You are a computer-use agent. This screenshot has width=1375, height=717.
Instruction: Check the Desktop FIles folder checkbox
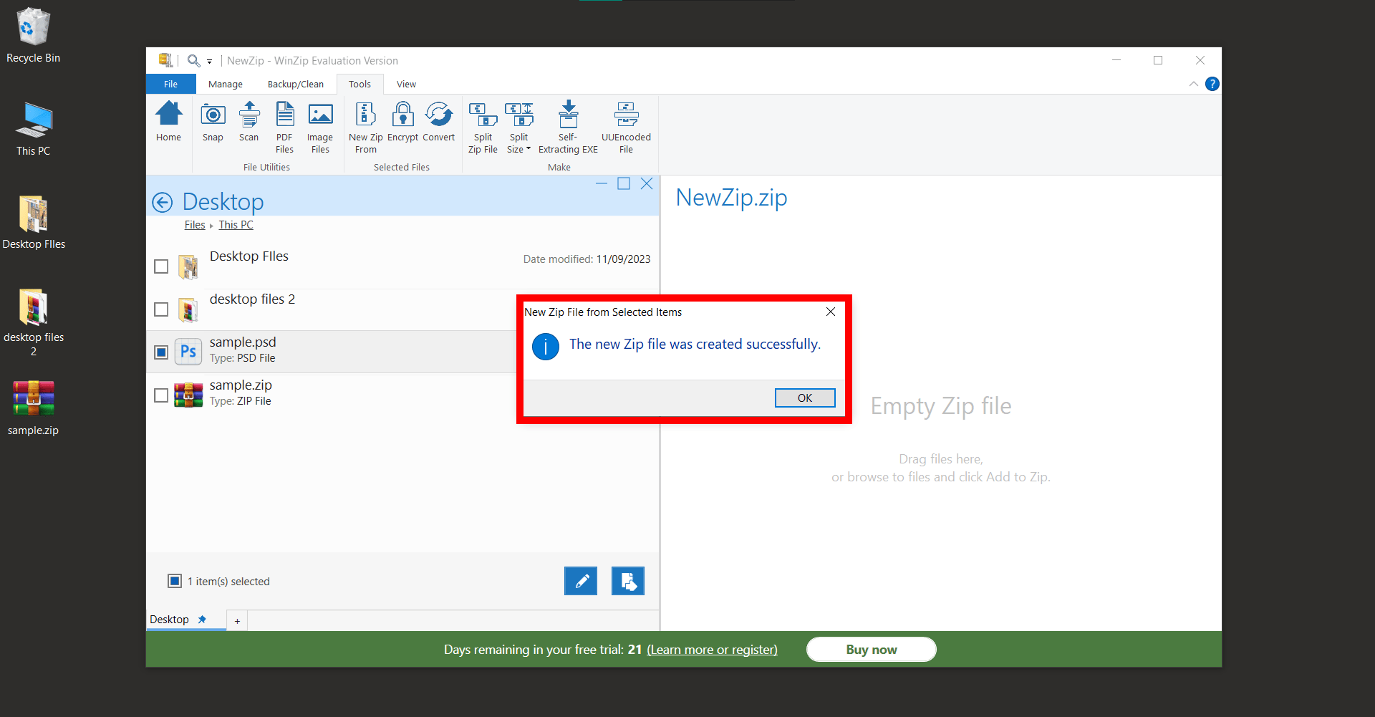click(160, 266)
